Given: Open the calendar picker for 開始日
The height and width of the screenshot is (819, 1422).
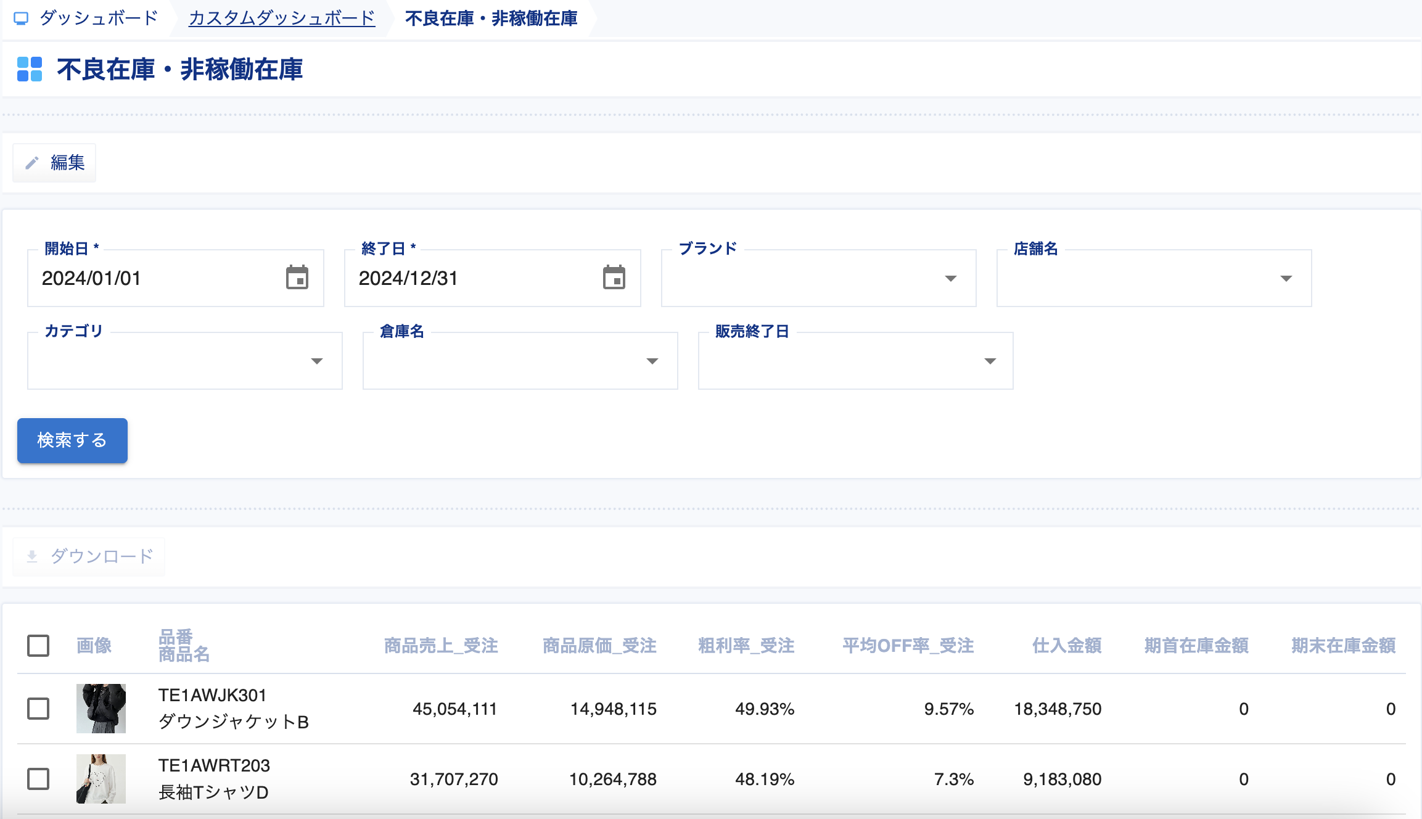Looking at the screenshot, I should [x=297, y=278].
